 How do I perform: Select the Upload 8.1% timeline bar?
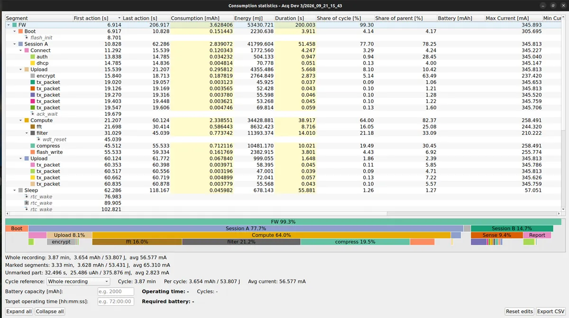click(x=69, y=235)
